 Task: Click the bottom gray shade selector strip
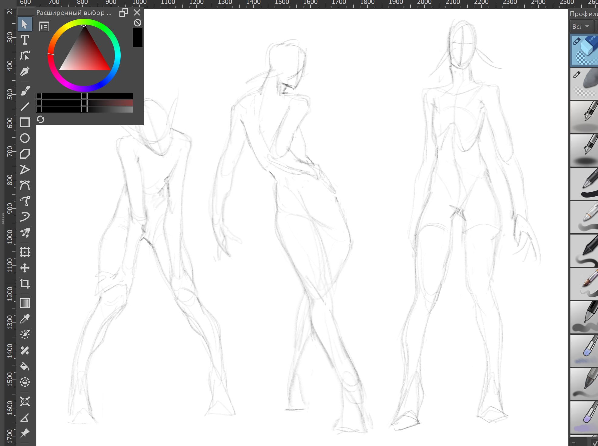pyautogui.click(x=84, y=109)
